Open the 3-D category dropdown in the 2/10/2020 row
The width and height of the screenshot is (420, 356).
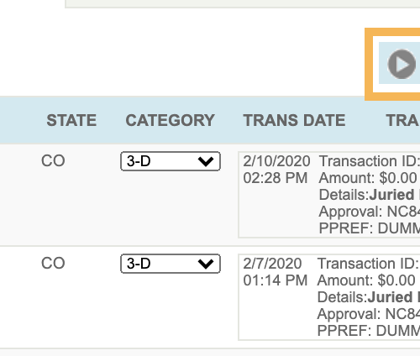[171, 161]
